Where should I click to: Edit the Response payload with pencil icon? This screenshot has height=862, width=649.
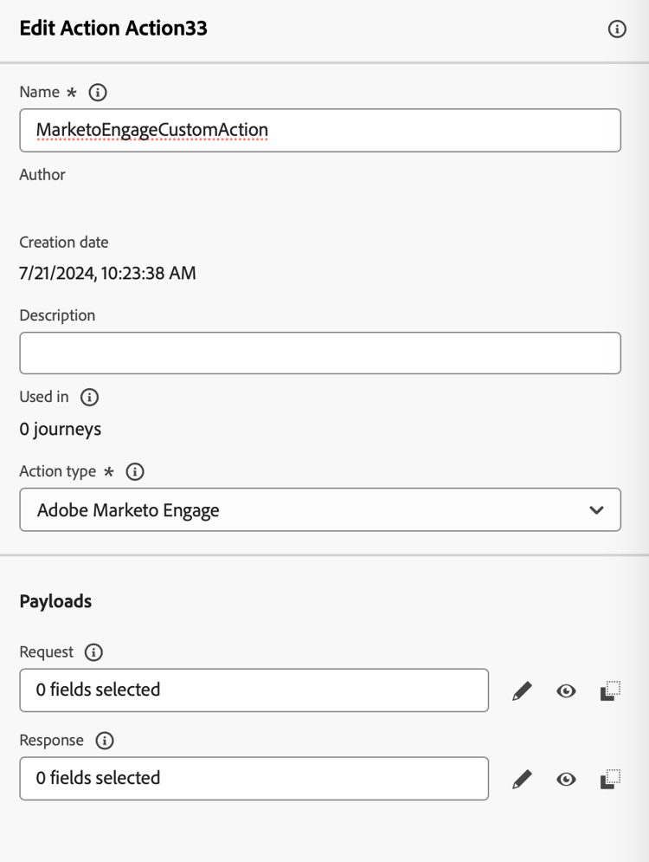click(x=522, y=779)
